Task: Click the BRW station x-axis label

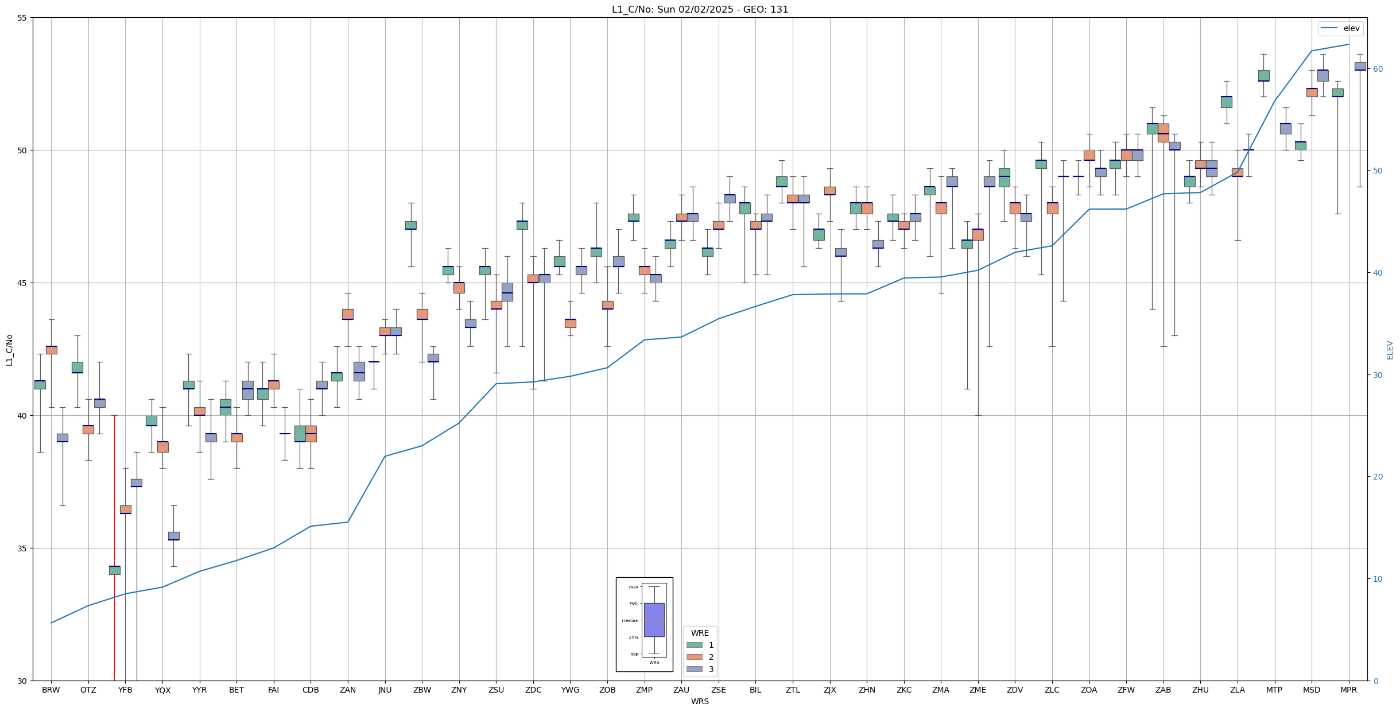Action: coord(51,690)
